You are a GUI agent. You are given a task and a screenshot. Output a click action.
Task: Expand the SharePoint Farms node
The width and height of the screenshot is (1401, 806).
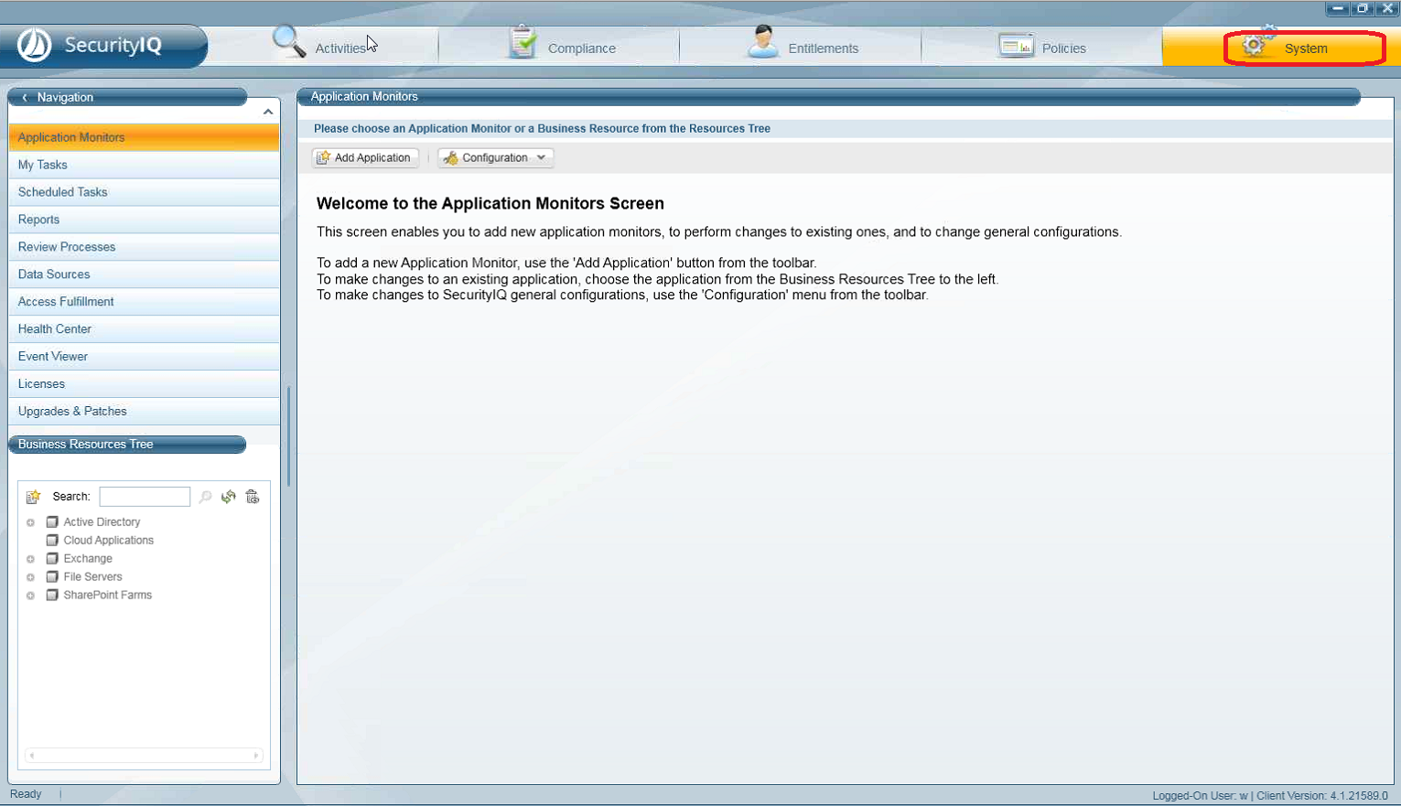30,596
